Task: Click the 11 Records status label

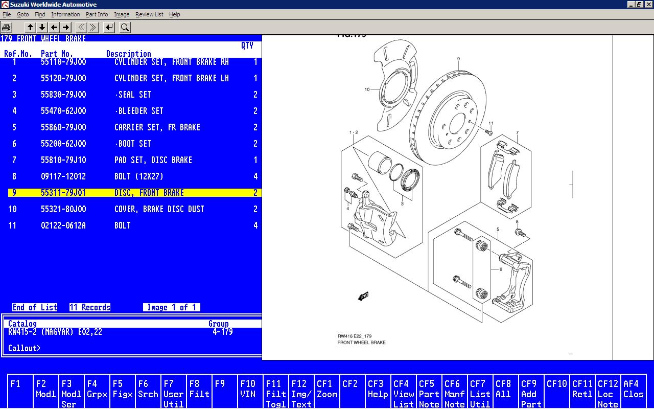Action: (x=90, y=307)
